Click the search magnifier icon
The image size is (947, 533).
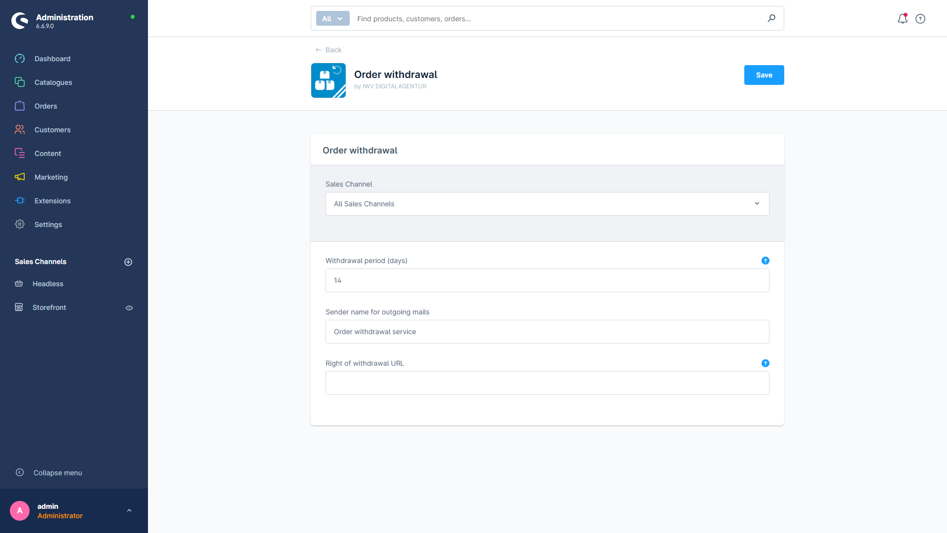(x=771, y=18)
